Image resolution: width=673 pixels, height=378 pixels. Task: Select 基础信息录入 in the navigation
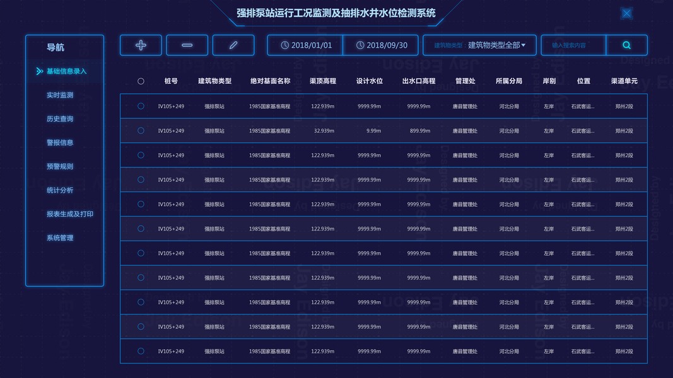tap(66, 71)
